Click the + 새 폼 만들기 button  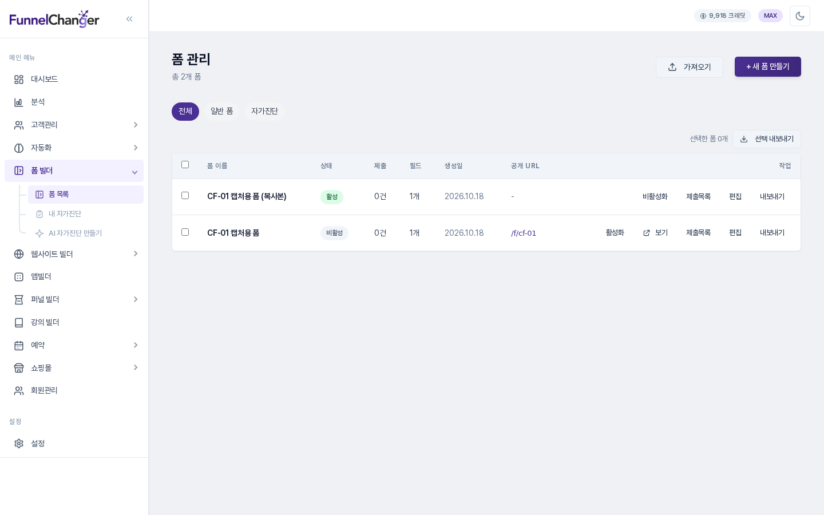tap(768, 67)
